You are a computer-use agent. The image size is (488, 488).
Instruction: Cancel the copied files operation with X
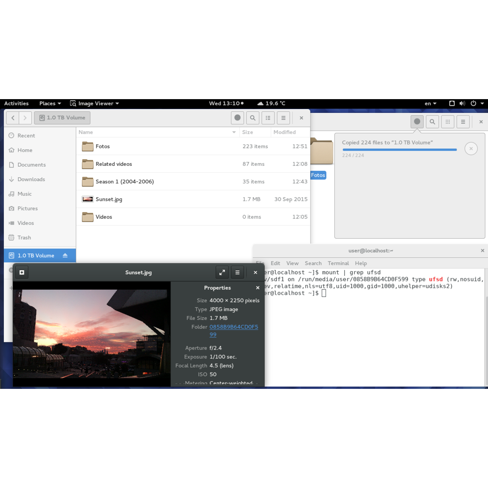pos(471,149)
